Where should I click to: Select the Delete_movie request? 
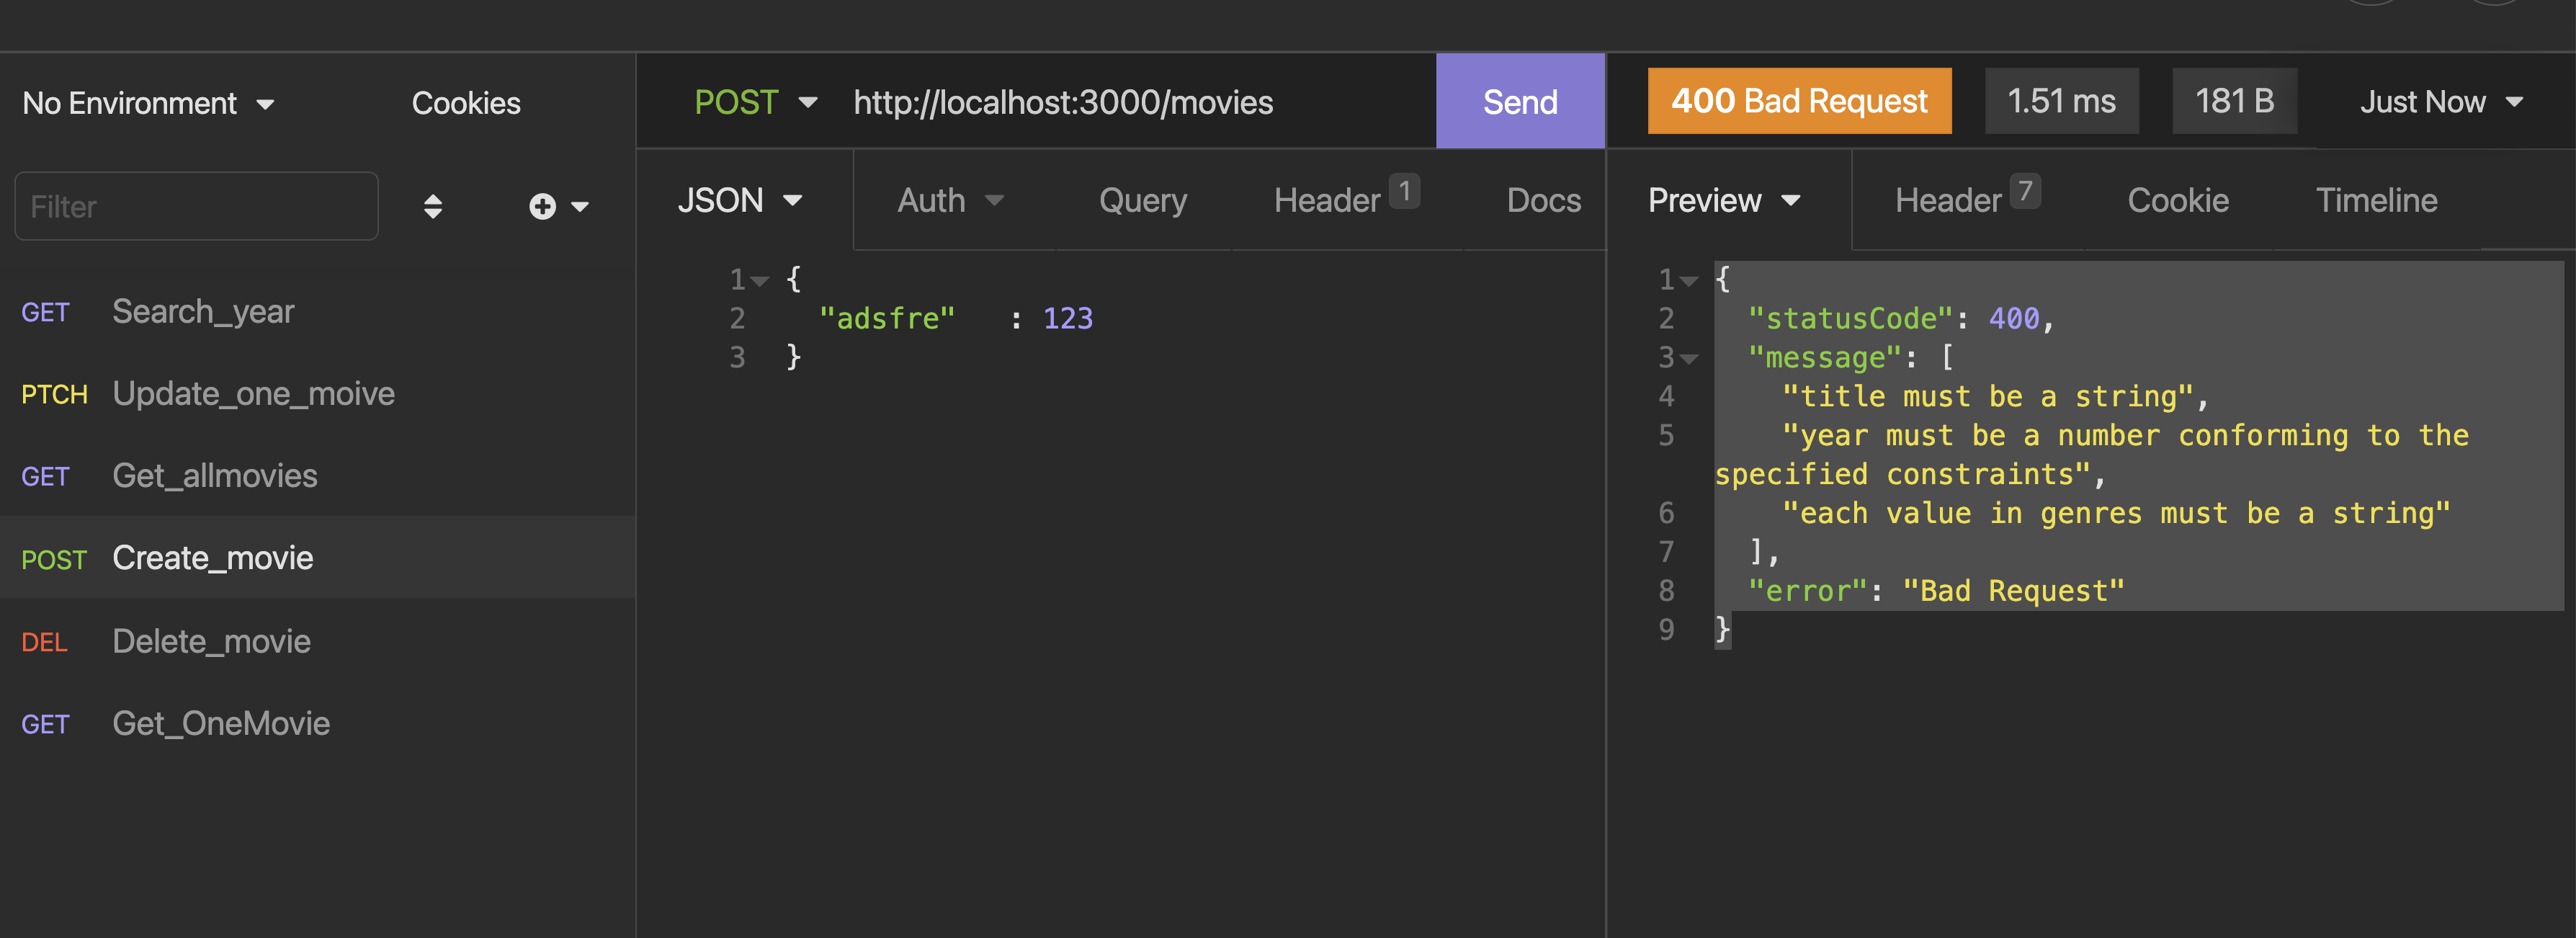(211, 641)
